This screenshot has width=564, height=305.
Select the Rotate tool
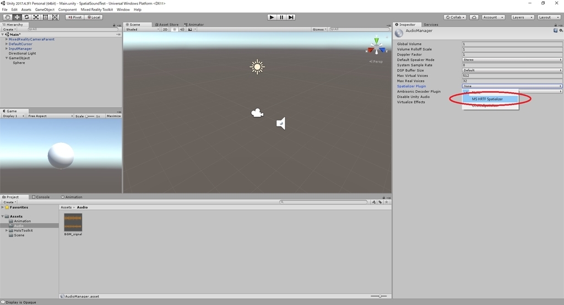click(26, 17)
